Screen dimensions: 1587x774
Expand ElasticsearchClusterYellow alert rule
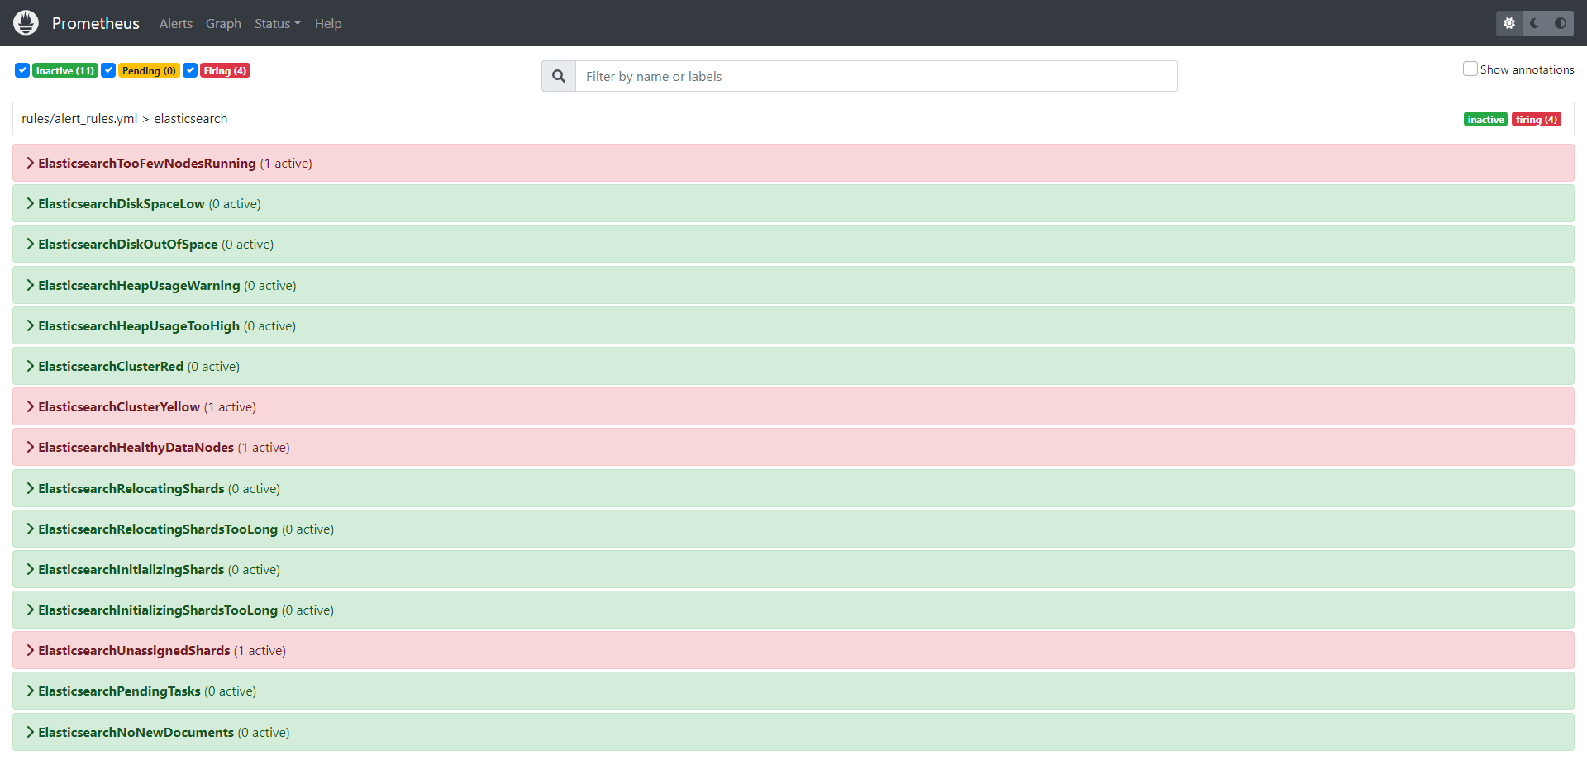pos(793,406)
